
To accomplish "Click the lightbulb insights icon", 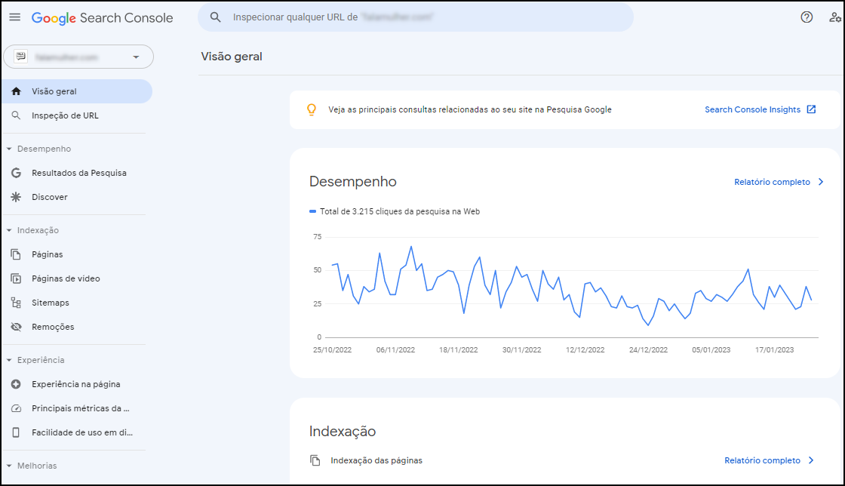I will pyautogui.click(x=312, y=110).
